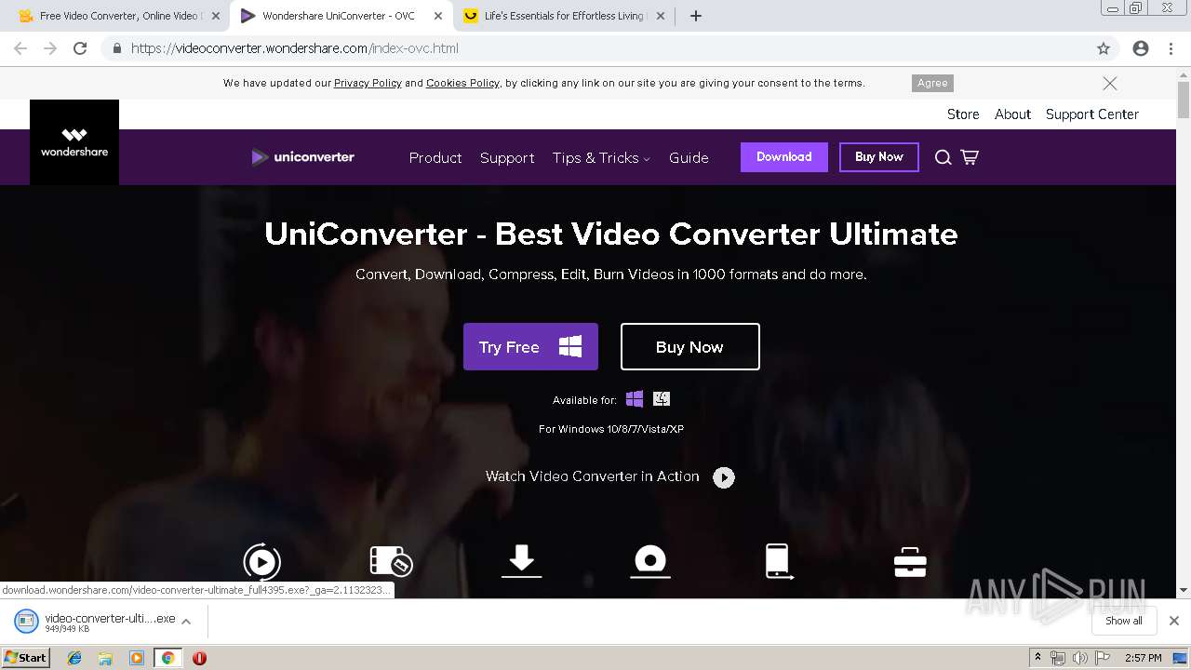
Task: Click the taskbar clock showing 2:57 PM
Action: click(x=1144, y=658)
